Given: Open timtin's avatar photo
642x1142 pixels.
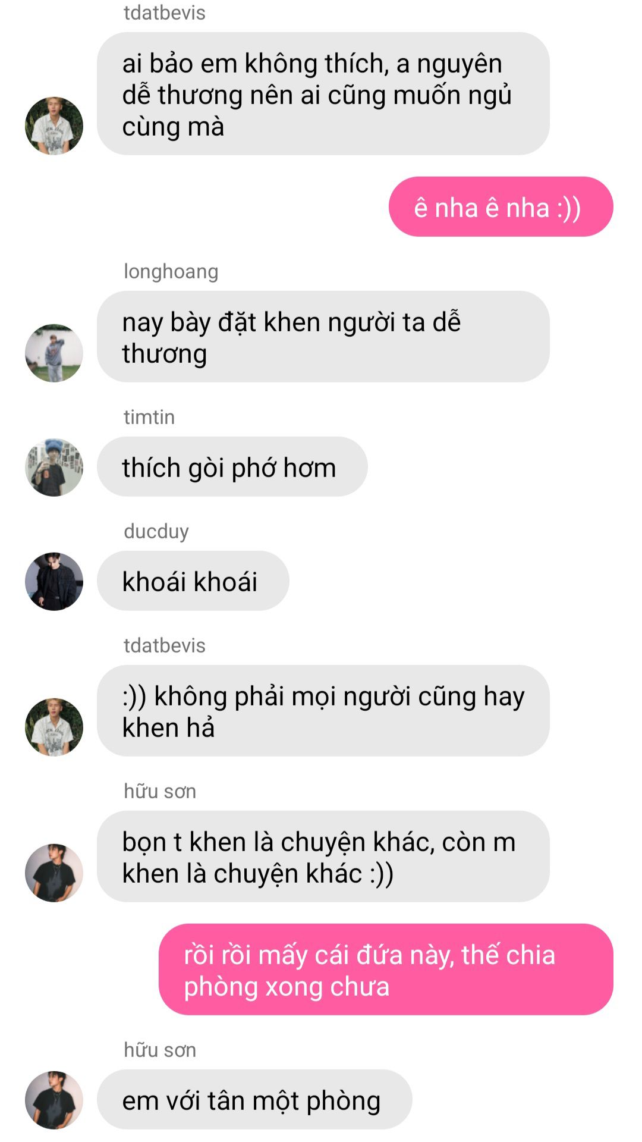Looking at the screenshot, I should click(54, 467).
